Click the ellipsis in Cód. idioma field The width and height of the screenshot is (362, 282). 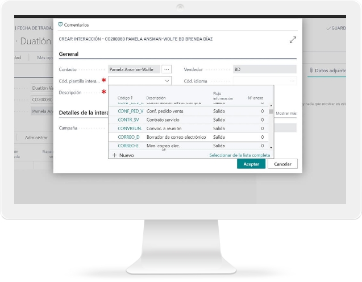(292, 81)
